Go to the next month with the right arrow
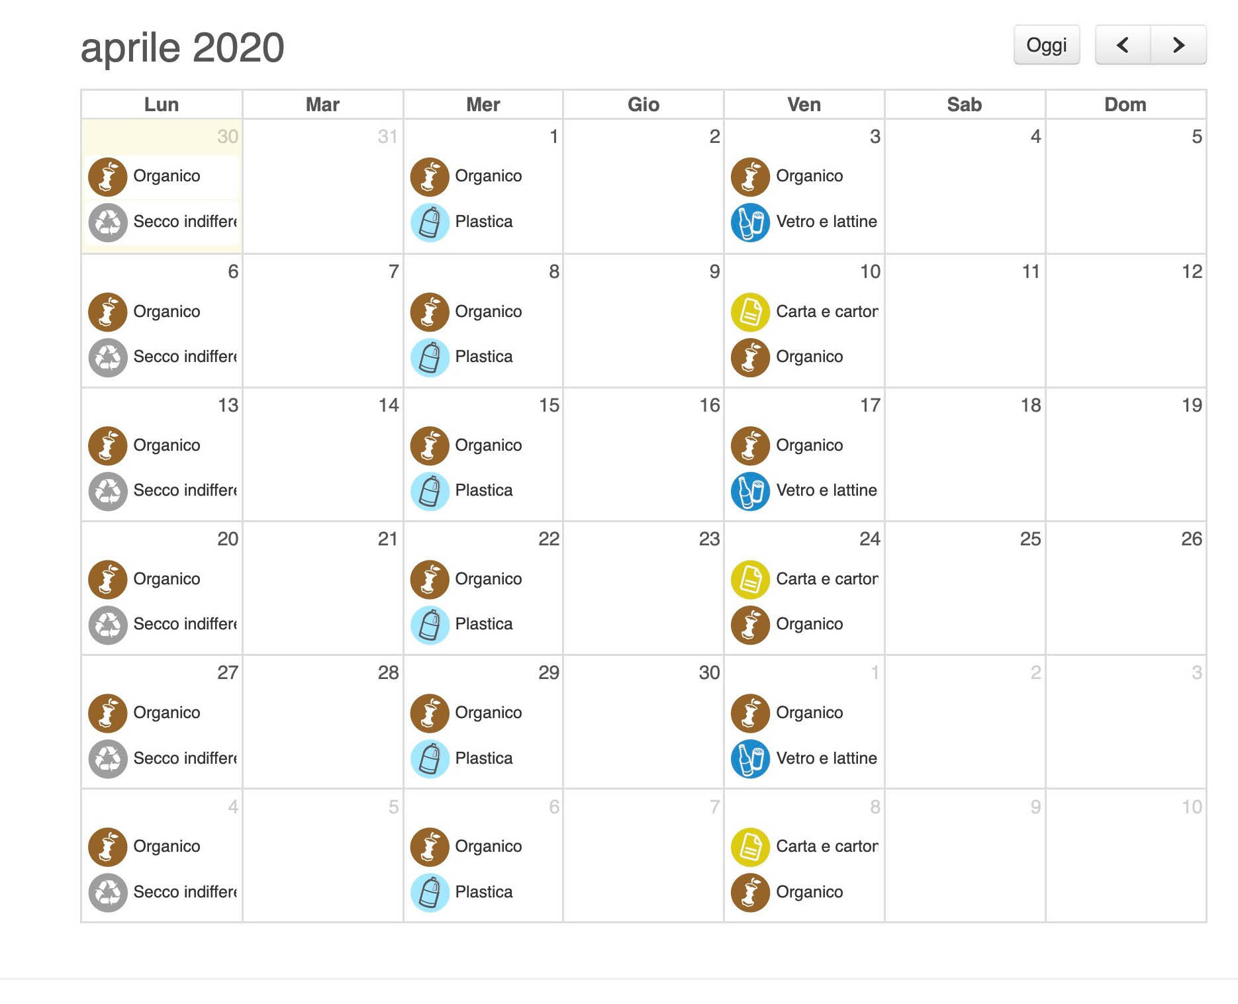 pyautogui.click(x=1178, y=45)
